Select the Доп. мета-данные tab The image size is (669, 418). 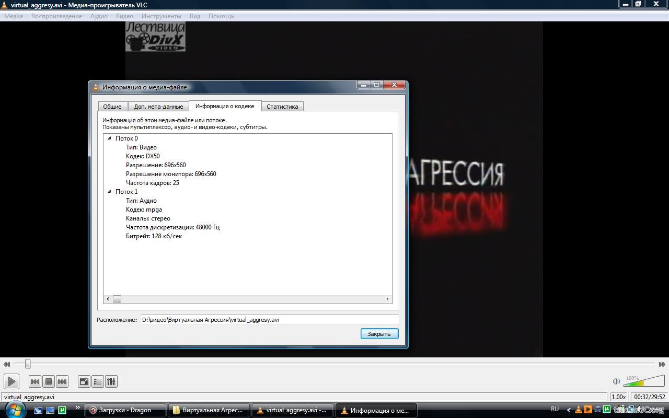point(158,107)
